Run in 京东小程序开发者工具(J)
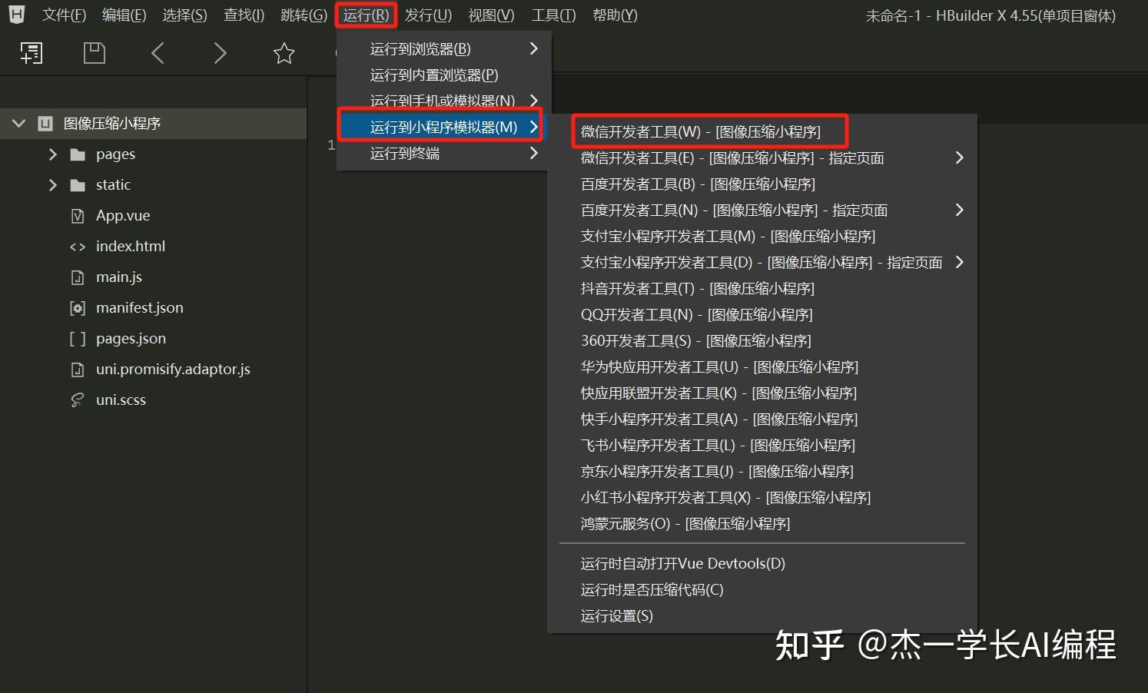 tap(762, 471)
